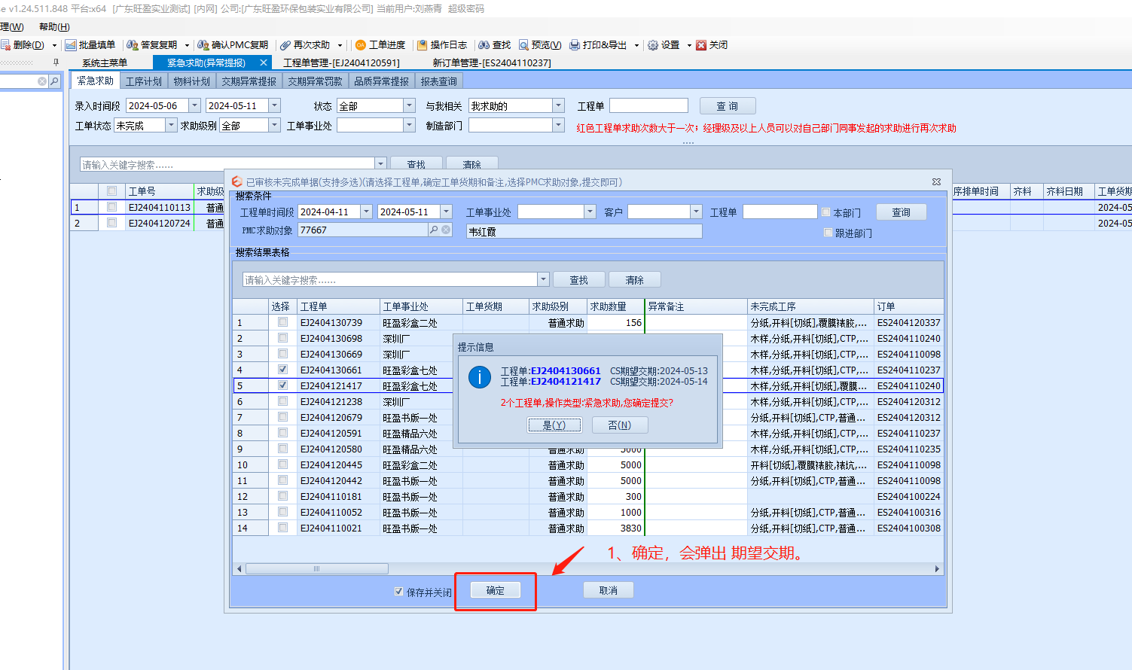Open the 报表查询 sub-tab

coord(439,81)
